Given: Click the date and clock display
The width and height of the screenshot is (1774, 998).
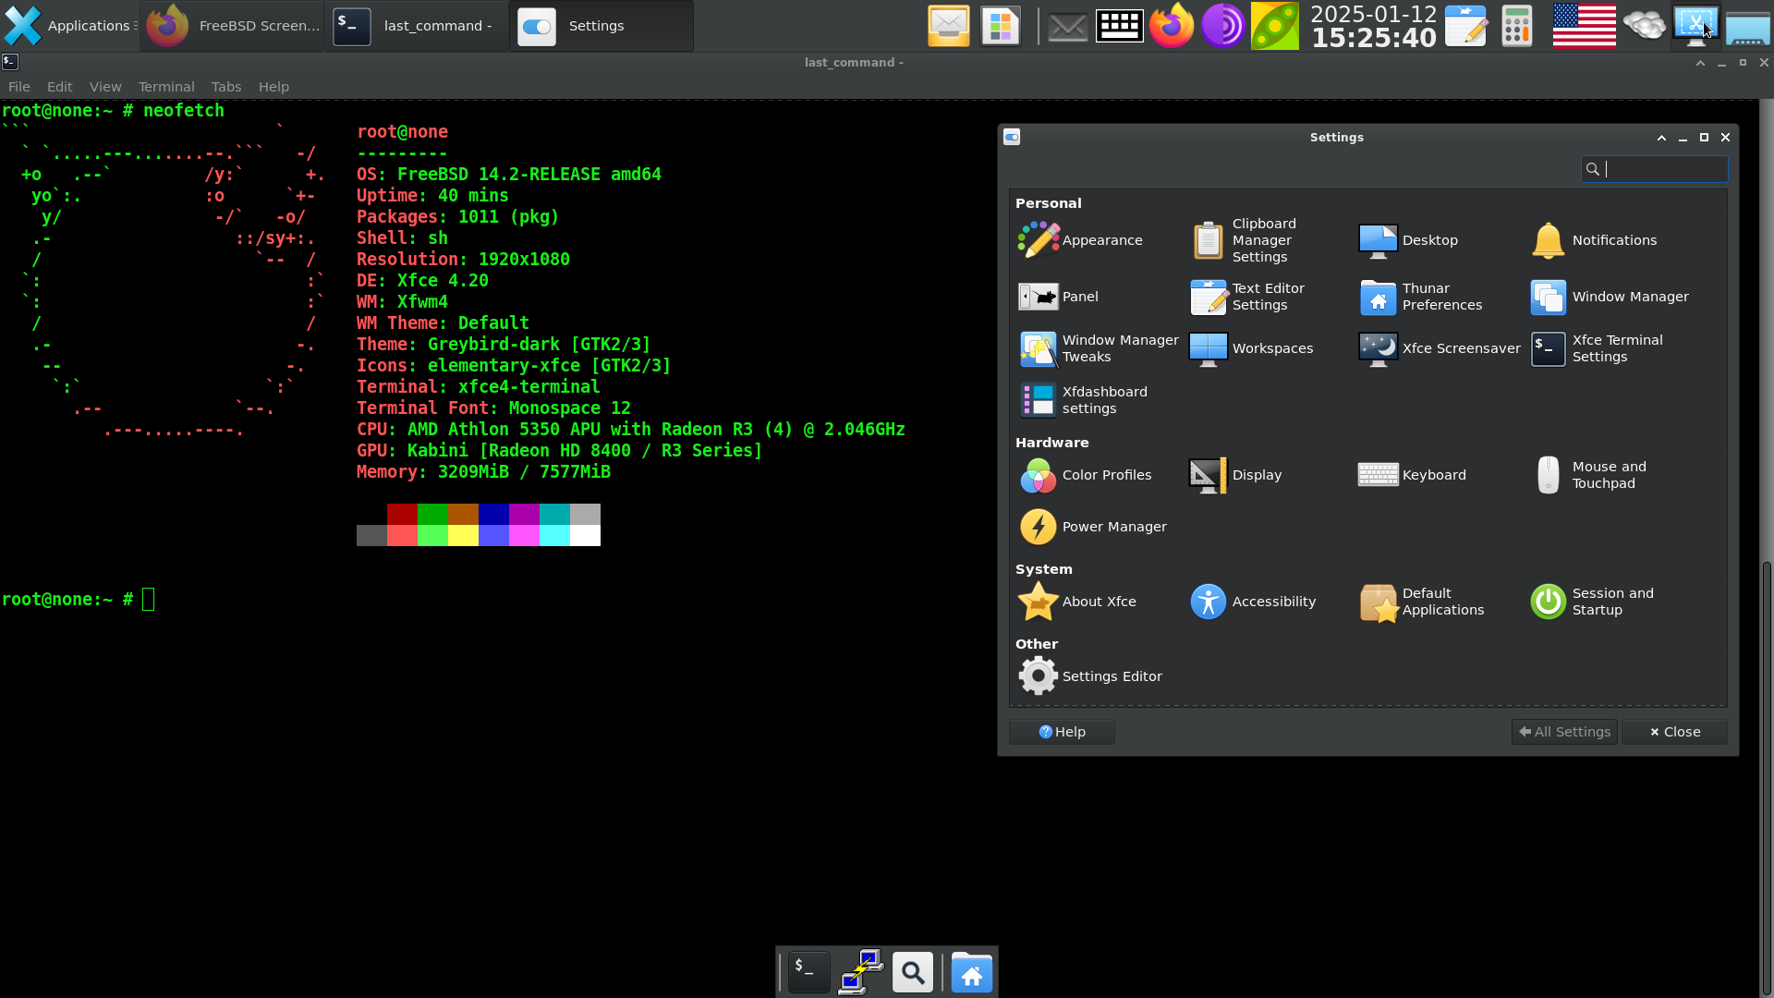Looking at the screenshot, I should click(1373, 26).
